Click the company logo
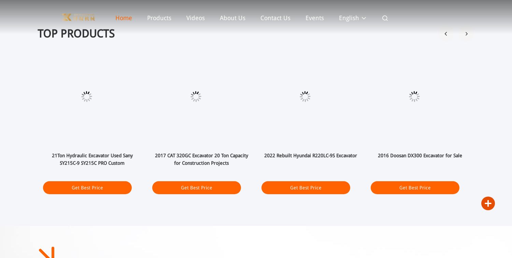 click(78, 17)
